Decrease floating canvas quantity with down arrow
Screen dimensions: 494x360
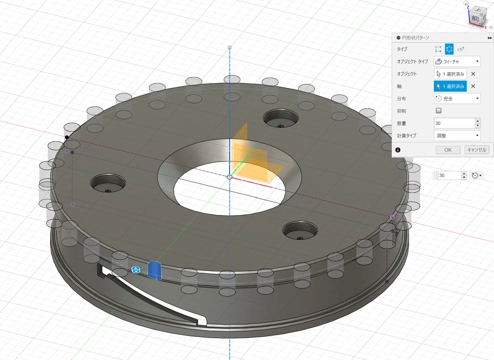(464, 178)
